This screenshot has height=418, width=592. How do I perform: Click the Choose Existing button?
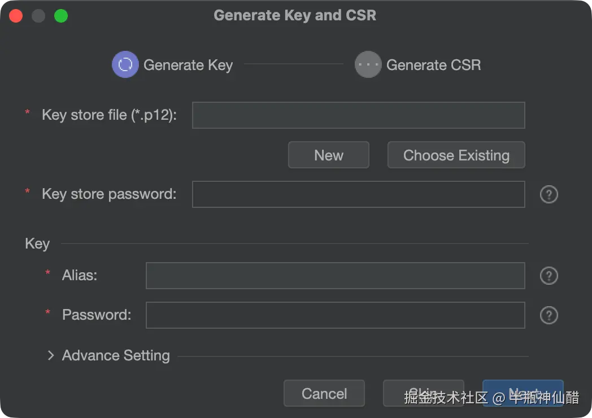[456, 155]
